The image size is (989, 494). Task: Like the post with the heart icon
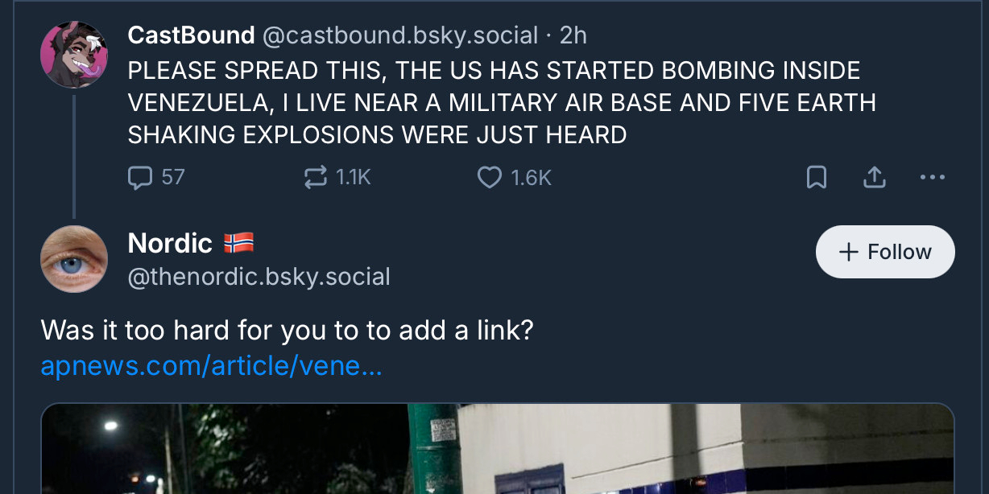click(490, 177)
